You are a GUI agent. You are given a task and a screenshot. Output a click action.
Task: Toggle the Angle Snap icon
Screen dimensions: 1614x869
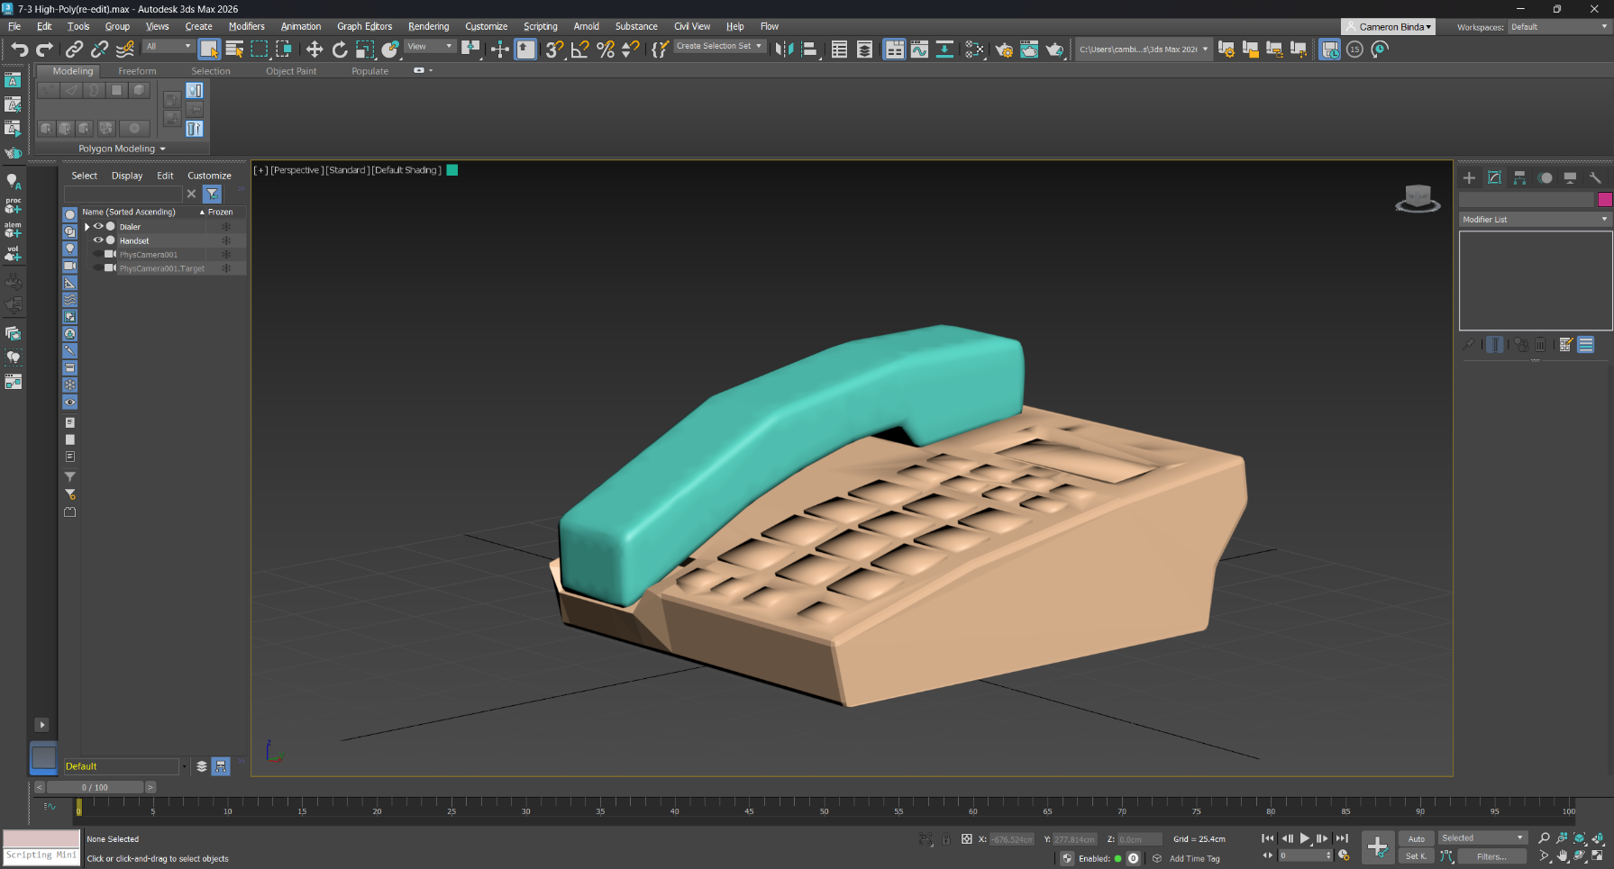pyautogui.click(x=580, y=50)
